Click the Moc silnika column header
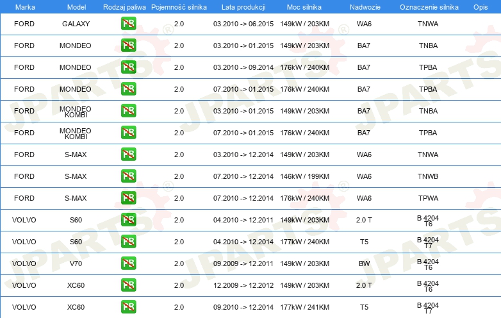The height and width of the screenshot is (318, 501). coord(304,7)
